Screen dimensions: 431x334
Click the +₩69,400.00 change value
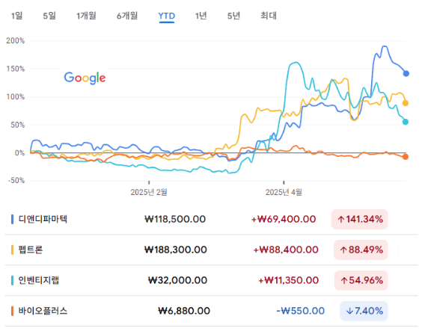[284, 219]
